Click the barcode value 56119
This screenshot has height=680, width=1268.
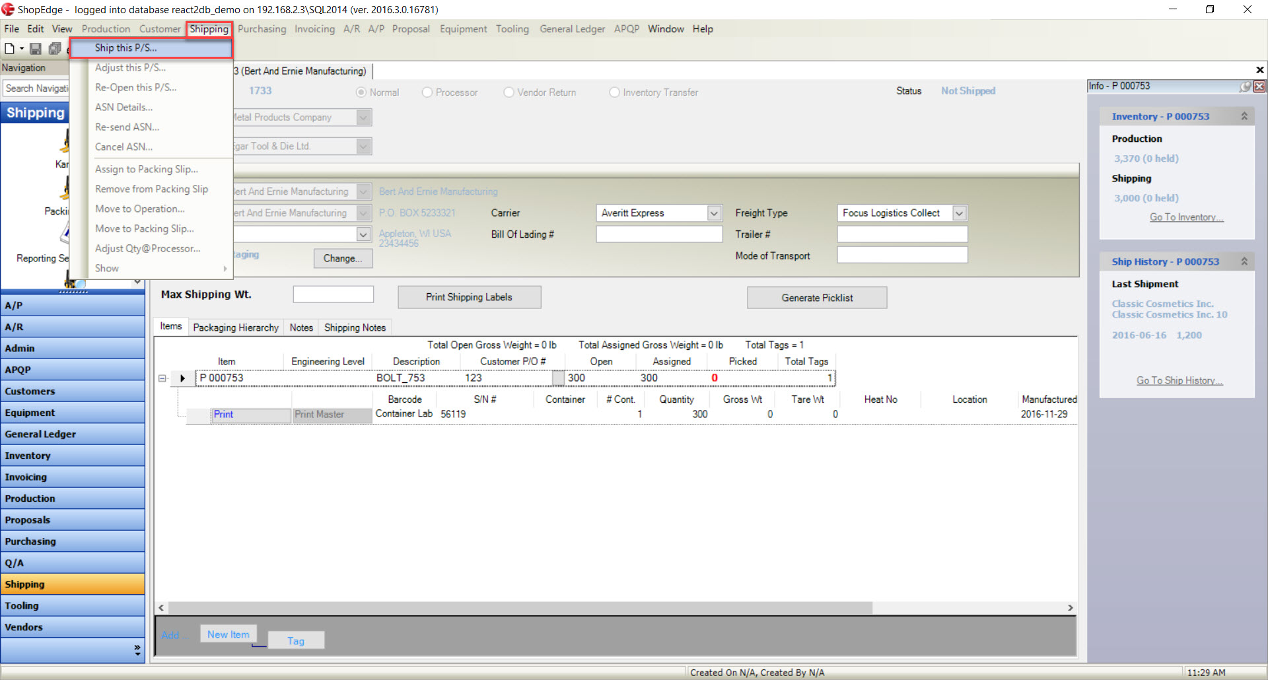click(453, 414)
